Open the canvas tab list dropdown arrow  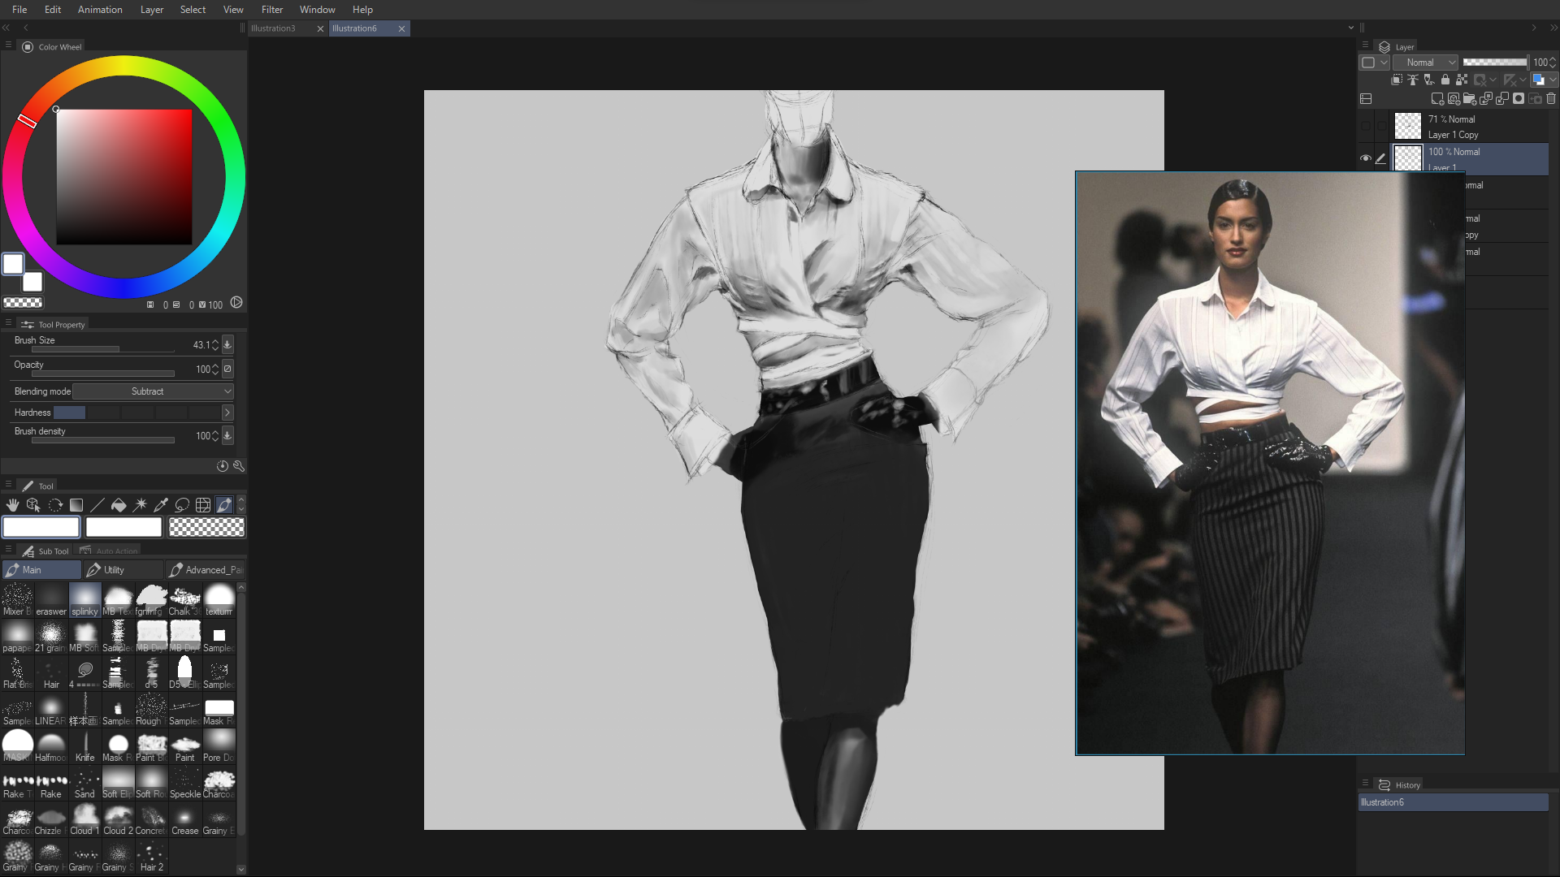tap(1351, 28)
